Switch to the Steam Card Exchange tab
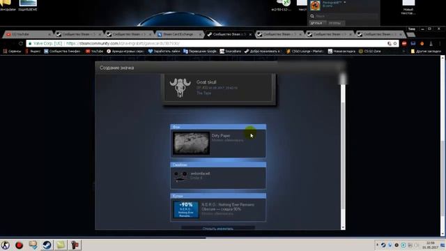 click(x=179, y=34)
